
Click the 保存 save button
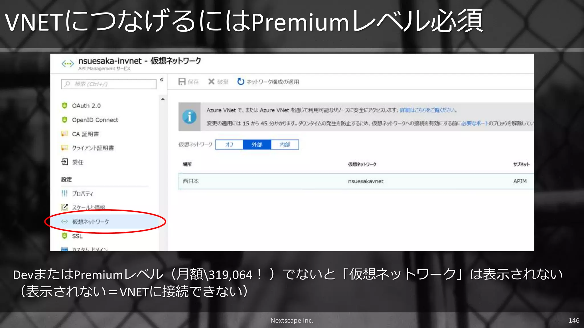(x=188, y=82)
